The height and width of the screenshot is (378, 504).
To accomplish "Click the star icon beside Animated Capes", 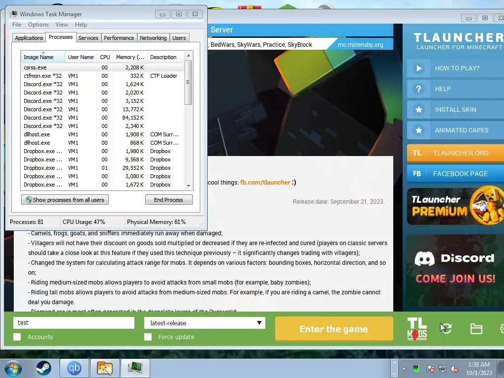I will (x=418, y=130).
